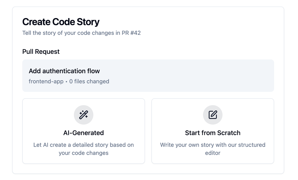298x180 pixels.
Task: Click the magic wand sparkle icon
Action: point(83,115)
